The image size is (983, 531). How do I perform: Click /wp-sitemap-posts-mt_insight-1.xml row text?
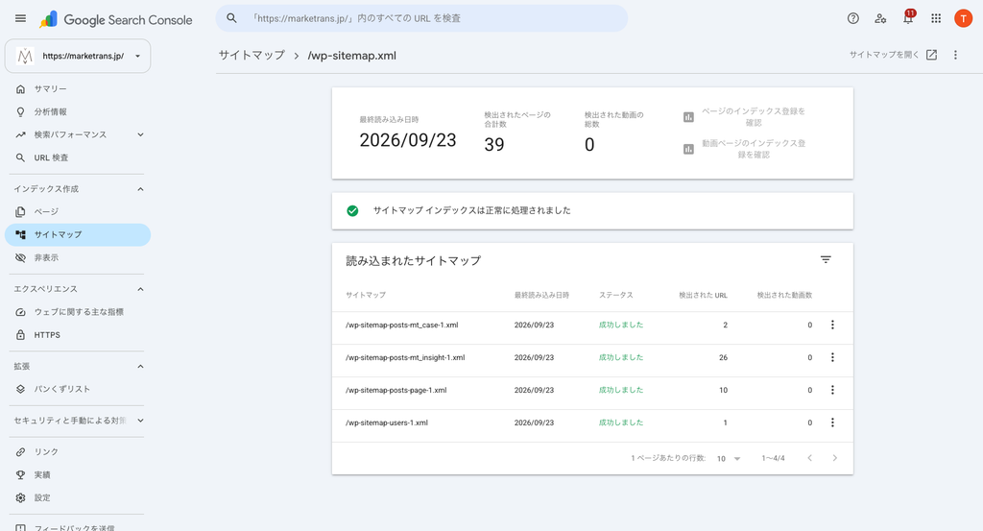pyautogui.click(x=405, y=357)
